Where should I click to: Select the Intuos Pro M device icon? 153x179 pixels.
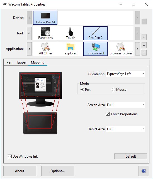click(x=45, y=18)
